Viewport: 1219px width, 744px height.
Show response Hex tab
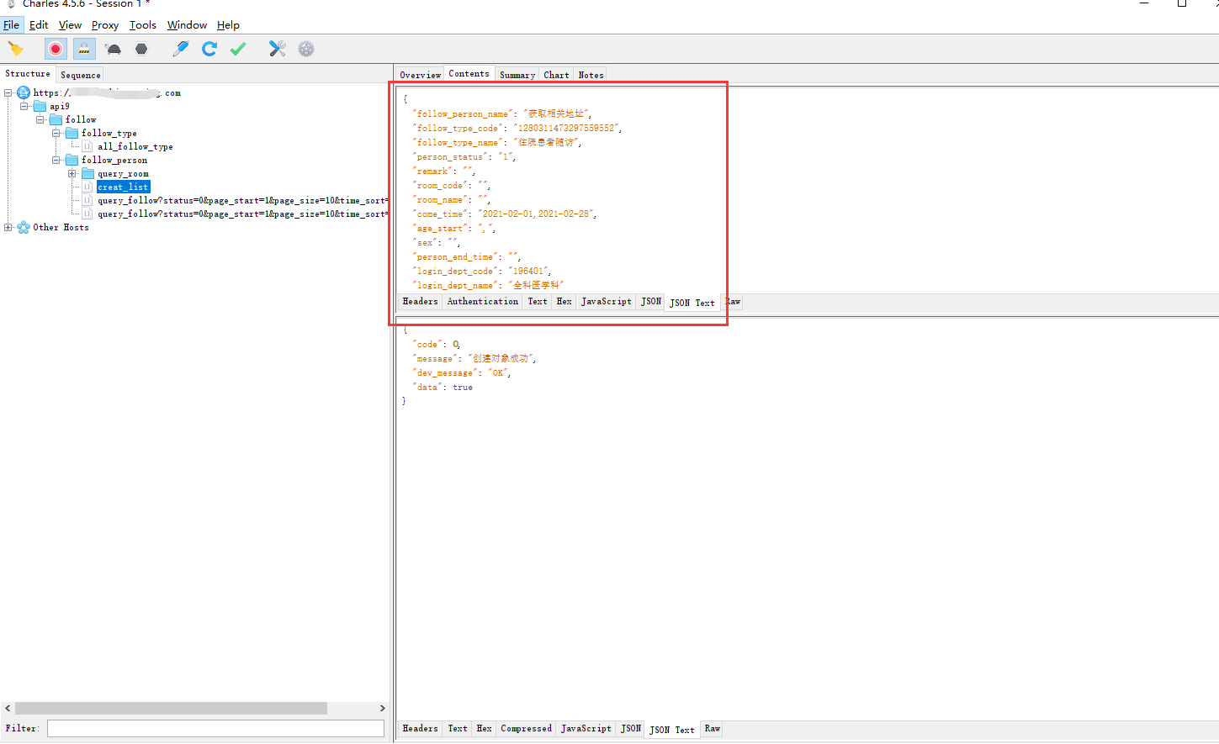pos(485,729)
